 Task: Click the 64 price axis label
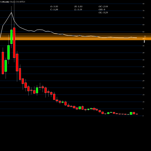tap(143, 32)
